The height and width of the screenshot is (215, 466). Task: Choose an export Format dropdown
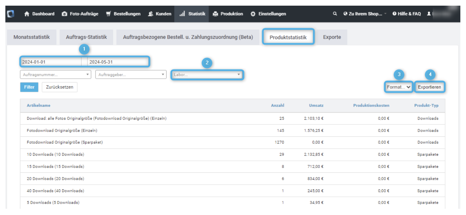[399, 87]
